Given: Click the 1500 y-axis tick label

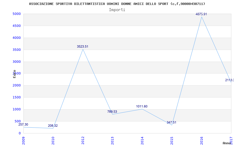Looking at the screenshot, I should pos(17,97).
